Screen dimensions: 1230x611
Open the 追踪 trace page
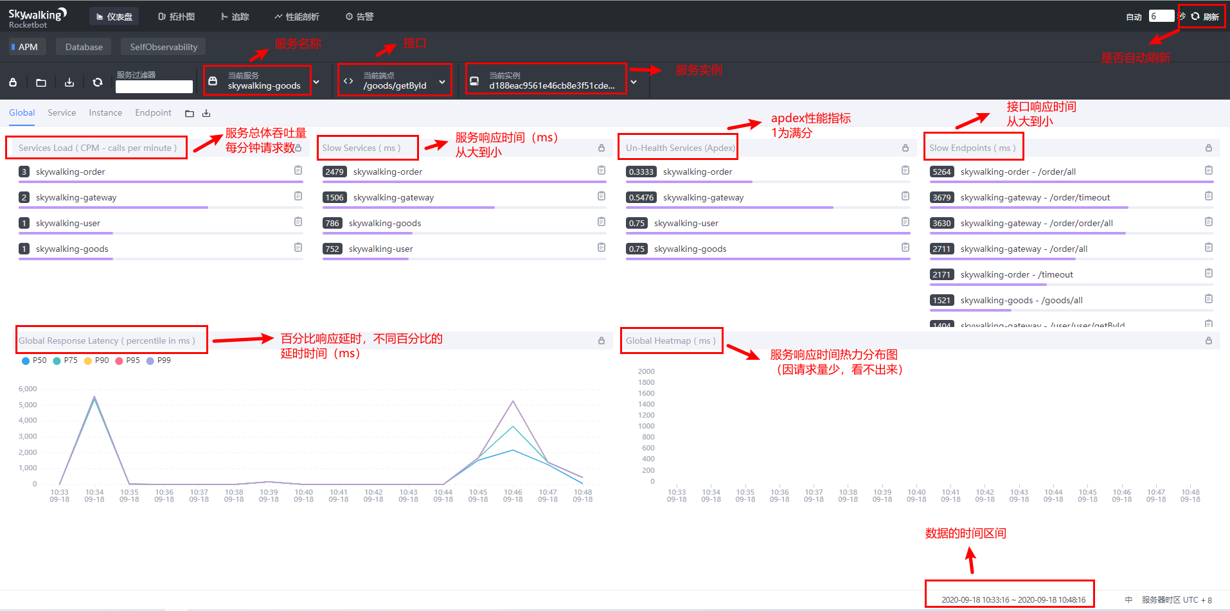pyautogui.click(x=235, y=17)
